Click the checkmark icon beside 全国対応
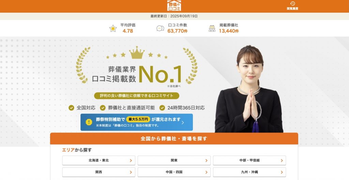This screenshot has width=349, height=180. click(x=71, y=108)
